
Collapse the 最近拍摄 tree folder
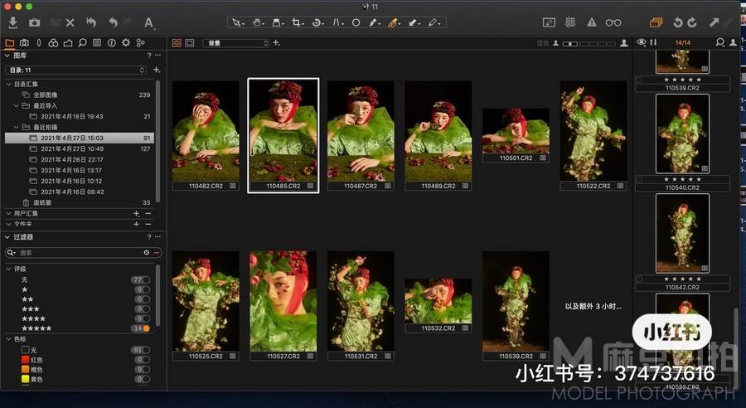[17, 127]
